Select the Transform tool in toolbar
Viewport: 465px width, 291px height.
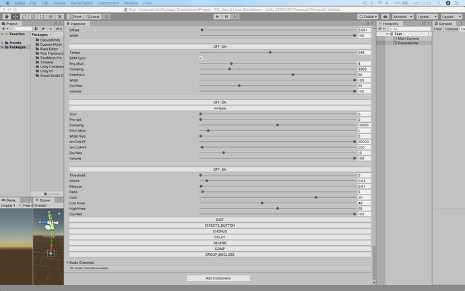(x=51, y=17)
